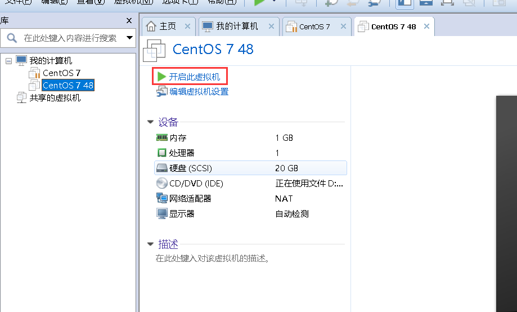Switch to the CentOS 7 48 tab

click(393, 26)
